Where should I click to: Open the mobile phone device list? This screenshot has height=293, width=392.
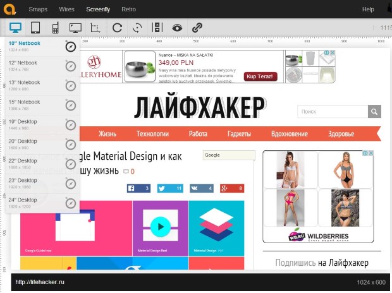click(x=55, y=28)
